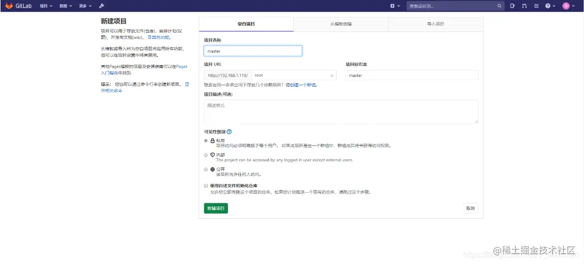Click the 可见性级别 label
Viewport: 584px width, 264px height.
coord(215,131)
